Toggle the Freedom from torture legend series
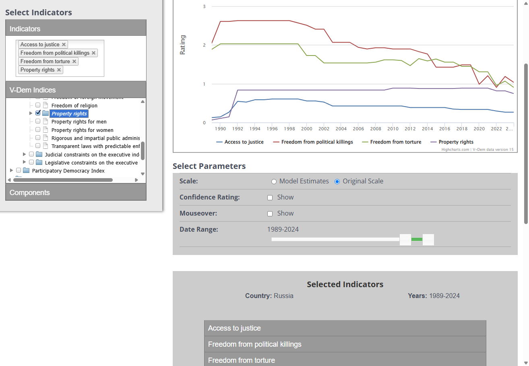Image resolution: width=529 pixels, height=366 pixels. click(x=392, y=142)
